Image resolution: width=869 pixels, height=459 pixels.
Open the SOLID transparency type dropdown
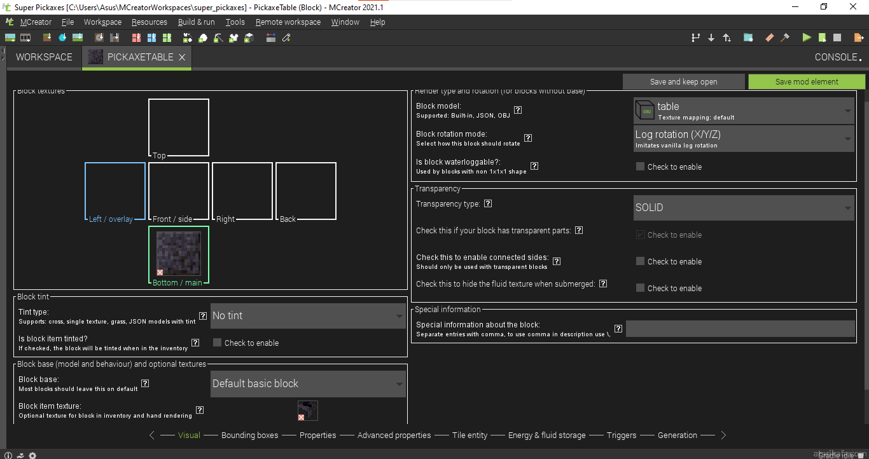[x=744, y=208]
